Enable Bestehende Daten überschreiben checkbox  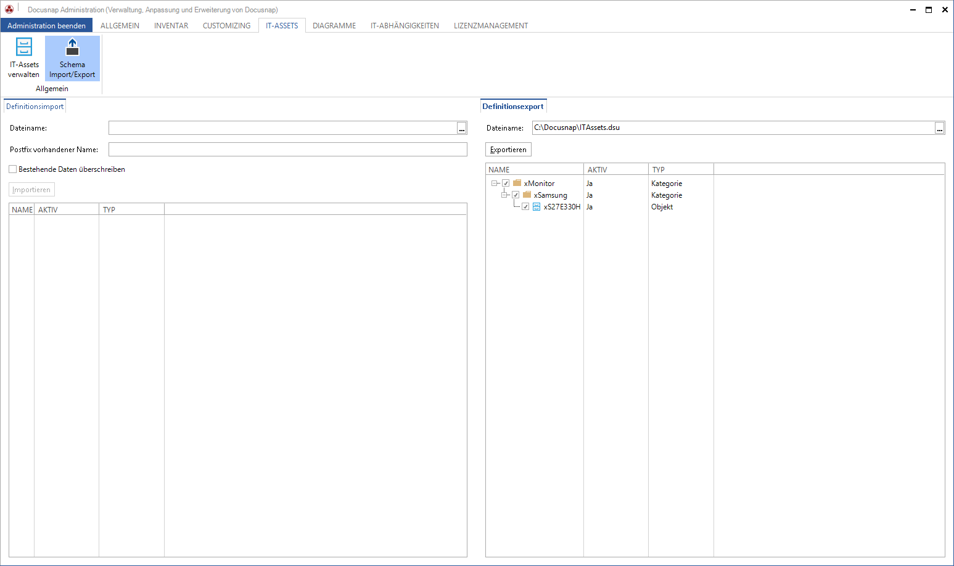point(12,169)
